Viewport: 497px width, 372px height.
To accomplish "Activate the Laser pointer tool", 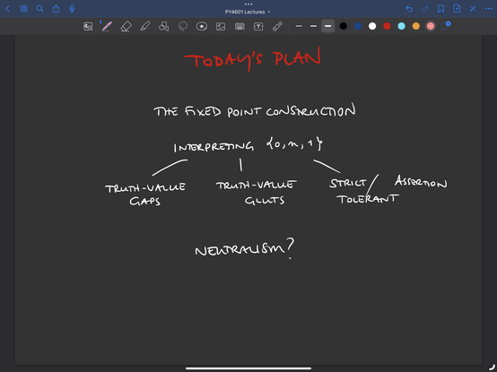I will point(277,26).
